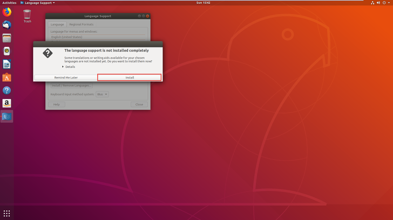393x220 pixels.
Task: Open the volume icon in top bar
Action: (x=378, y=3)
